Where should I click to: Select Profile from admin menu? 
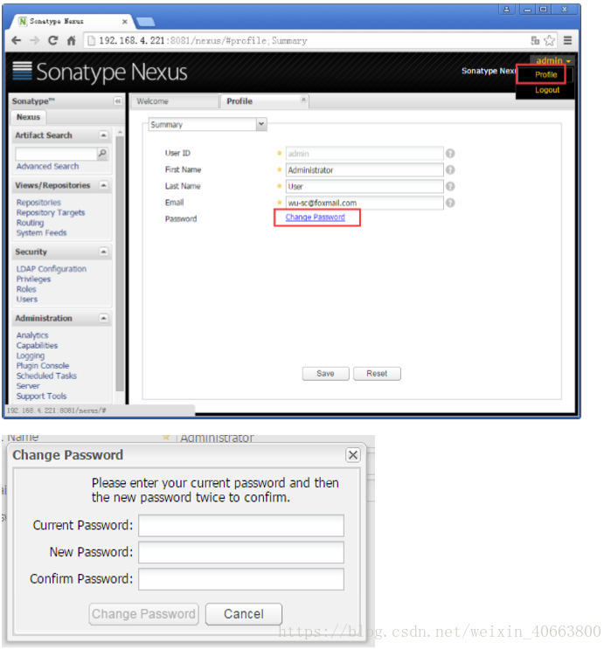click(545, 75)
